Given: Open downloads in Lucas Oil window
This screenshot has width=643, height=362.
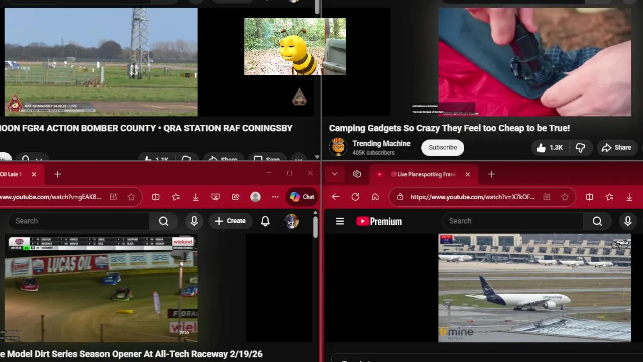Looking at the screenshot, I should (x=196, y=197).
